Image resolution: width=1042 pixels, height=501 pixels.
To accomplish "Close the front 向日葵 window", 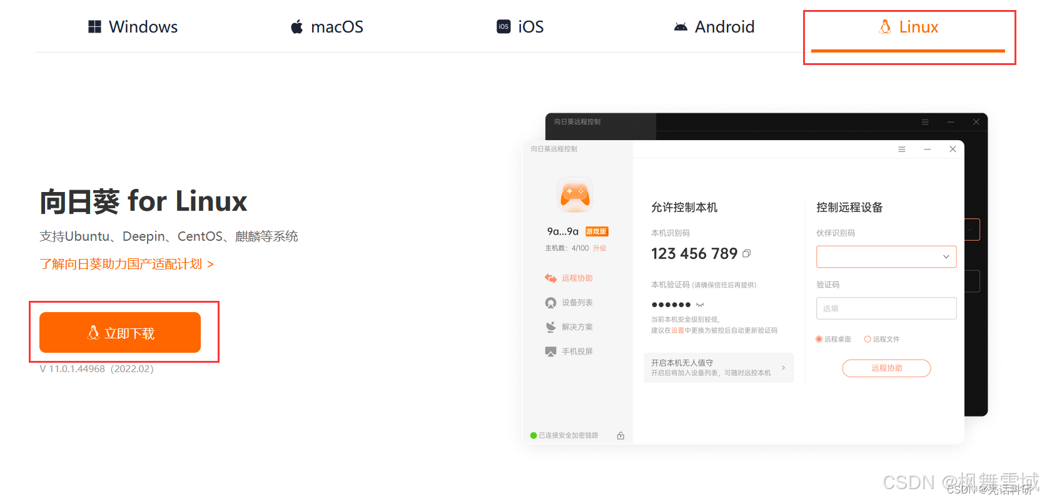I will click(x=953, y=149).
